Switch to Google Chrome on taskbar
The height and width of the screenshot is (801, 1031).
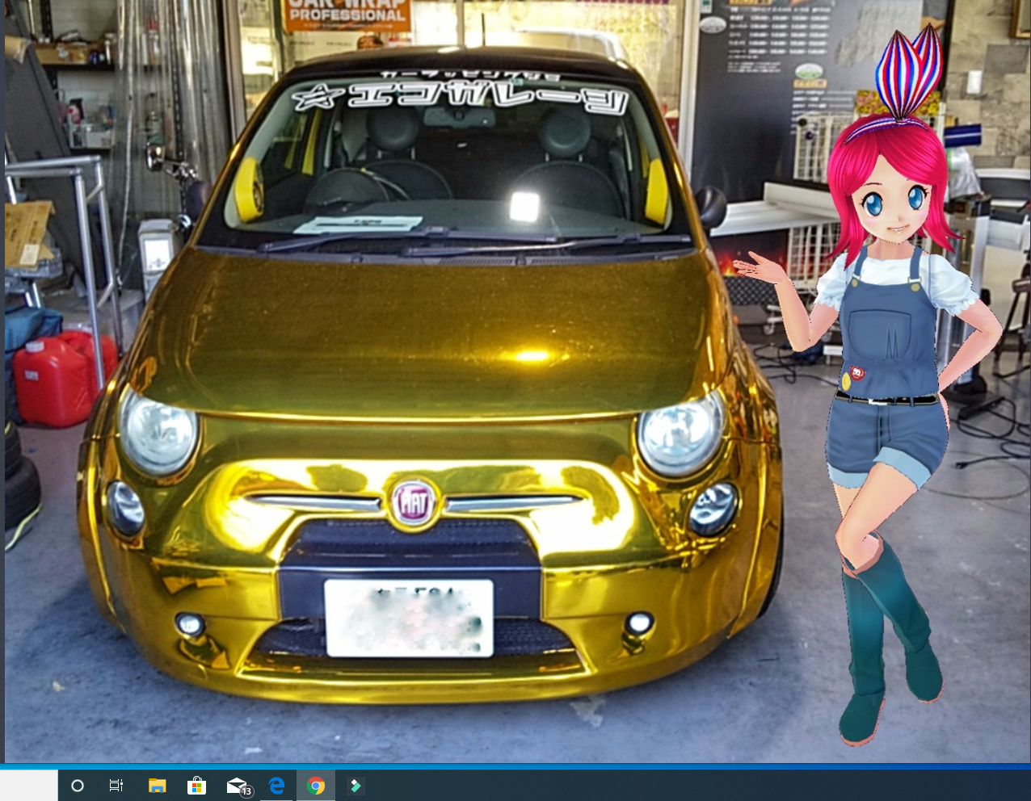(316, 785)
